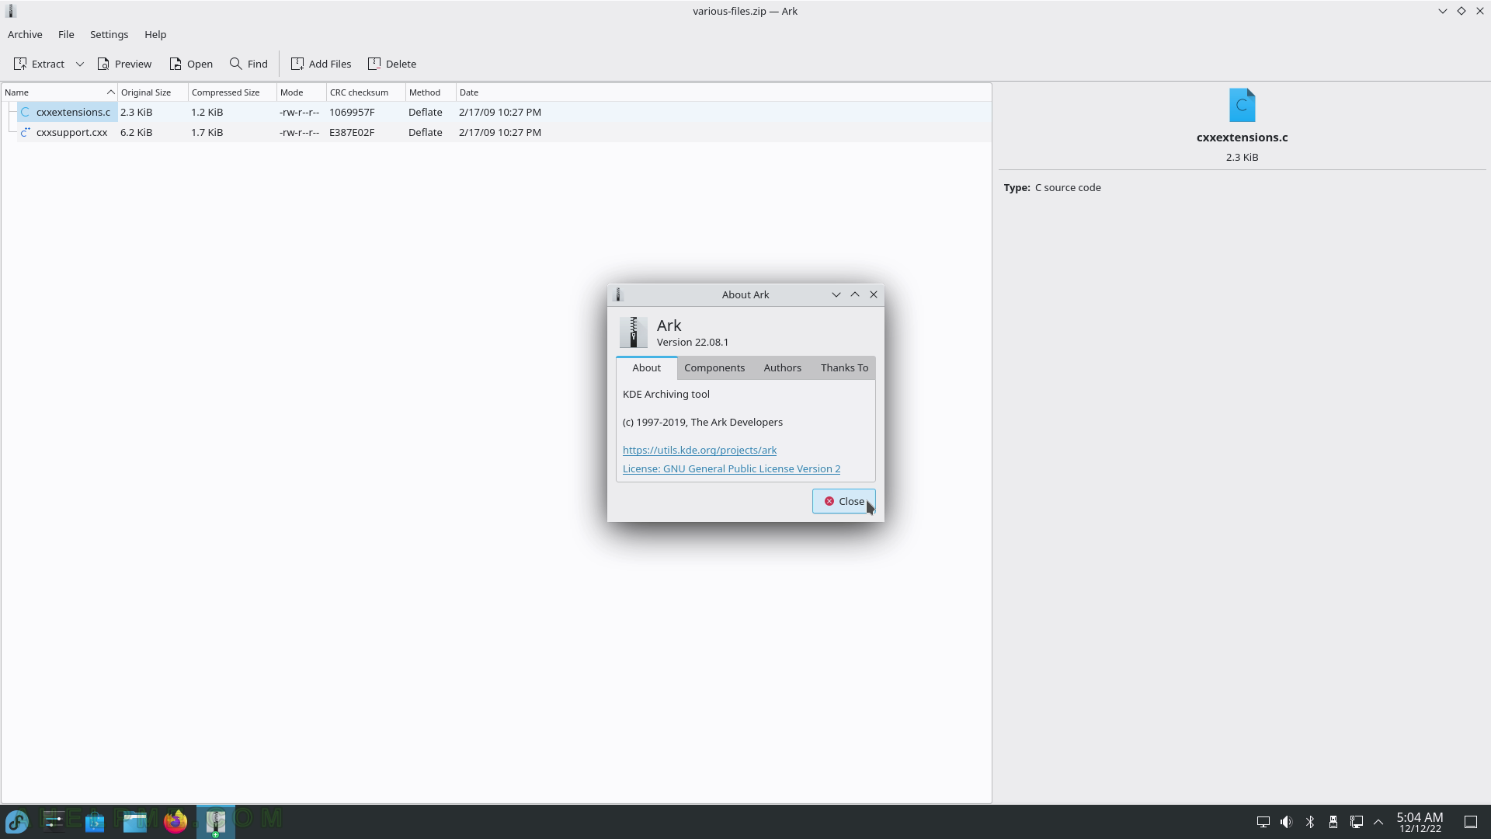Click the Delete toolbar button
The image size is (1491, 839).
(x=392, y=64)
